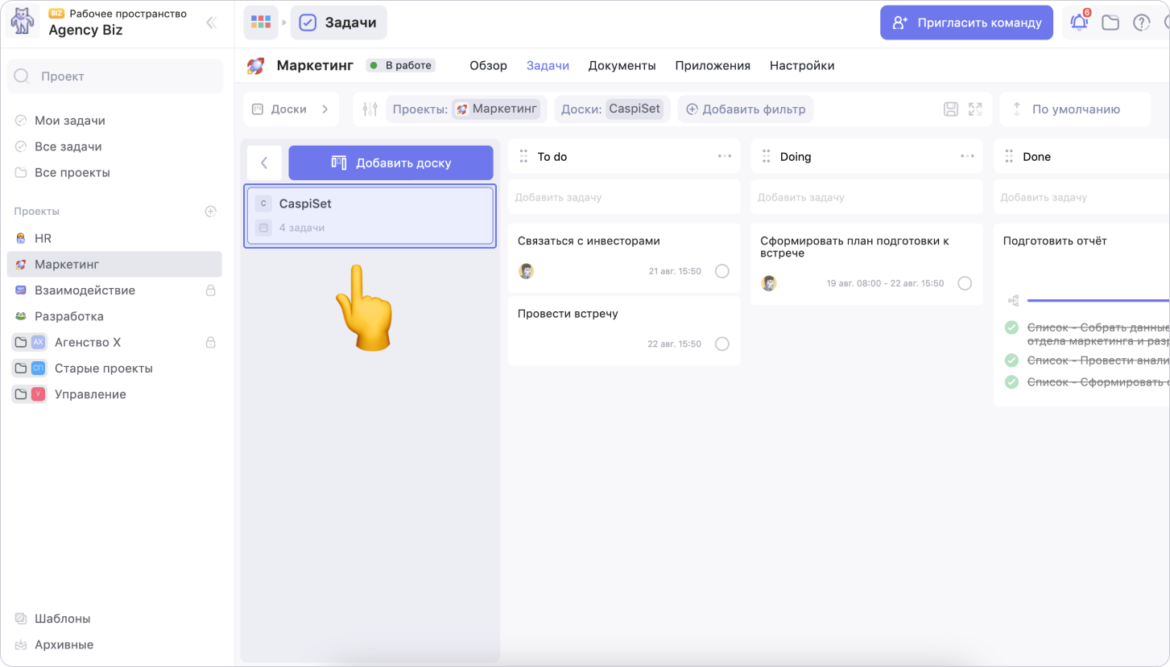This screenshot has width=1170, height=667.
Task: Open the Настройки tab
Action: pyautogui.click(x=801, y=66)
